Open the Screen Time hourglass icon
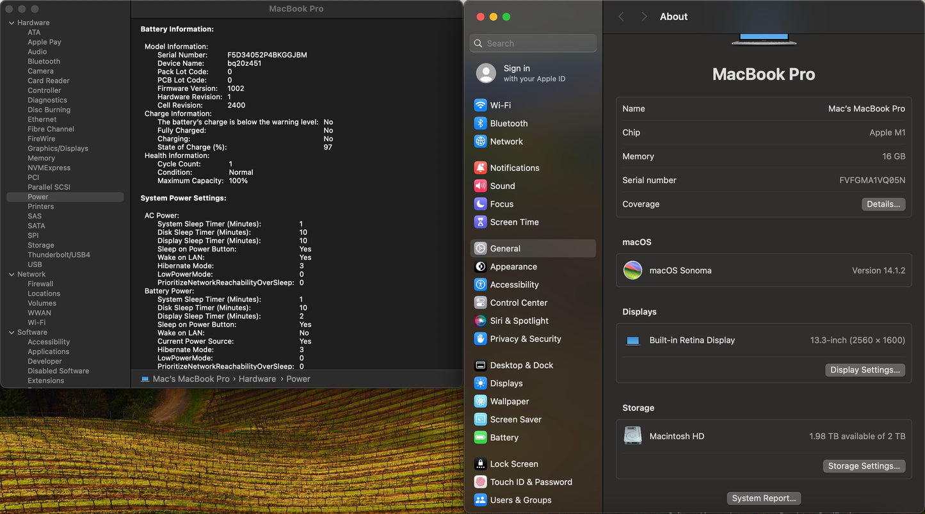The image size is (925, 514). coord(480,222)
